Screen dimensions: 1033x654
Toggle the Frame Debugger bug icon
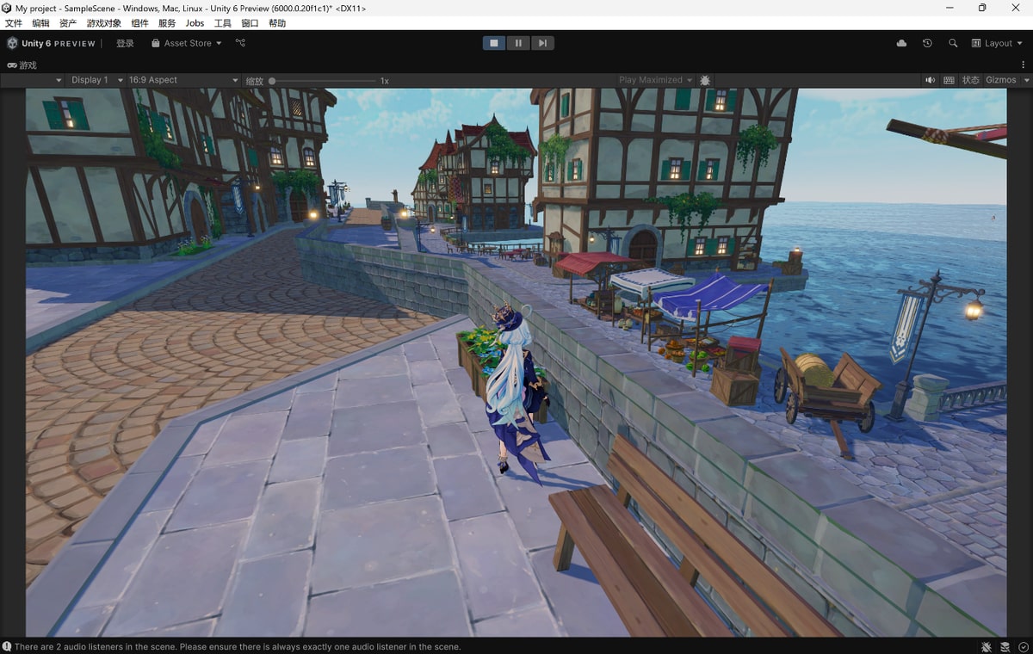click(705, 80)
